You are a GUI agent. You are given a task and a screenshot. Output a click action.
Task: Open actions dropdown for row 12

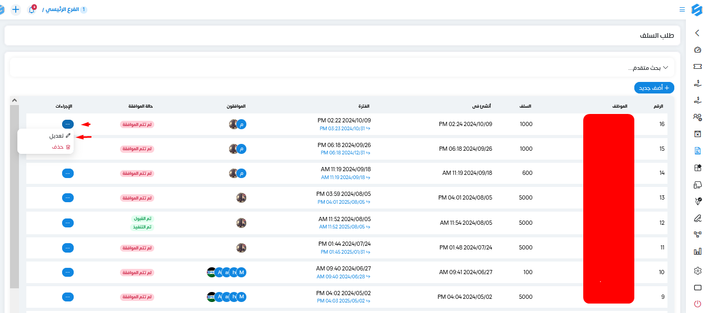[68, 223]
